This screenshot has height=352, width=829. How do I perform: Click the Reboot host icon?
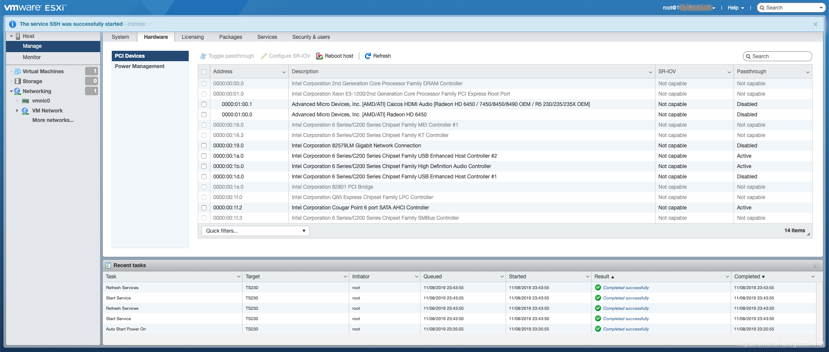coord(320,56)
